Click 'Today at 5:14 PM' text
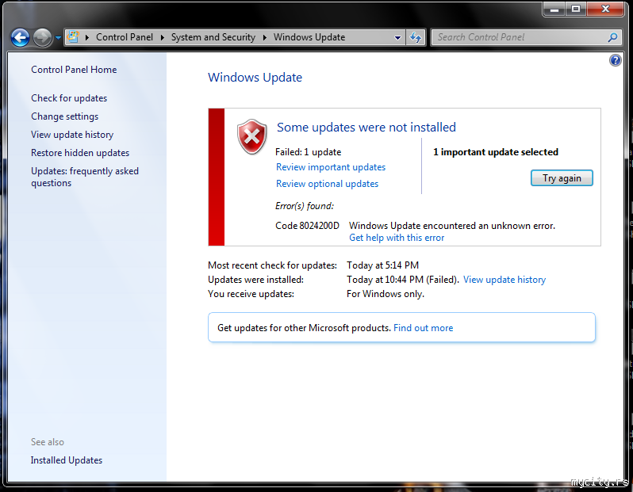The image size is (633, 492). pyautogui.click(x=382, y=265)
